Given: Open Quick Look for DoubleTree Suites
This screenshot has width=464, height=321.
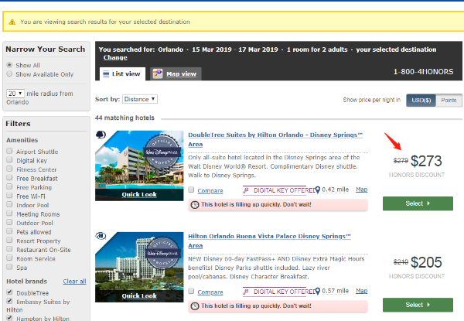Looking at the screenshot, I should pyautogui.click(x=139, y=194).
